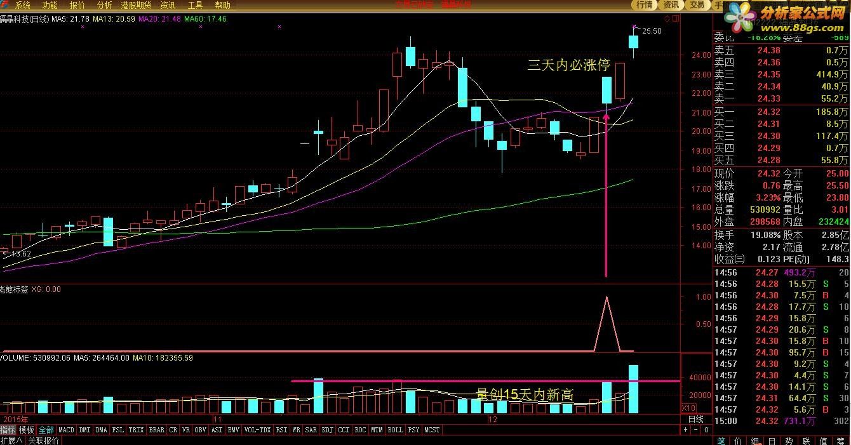Switch to the ROC indicator
The image size is (851, 445).
360,430
